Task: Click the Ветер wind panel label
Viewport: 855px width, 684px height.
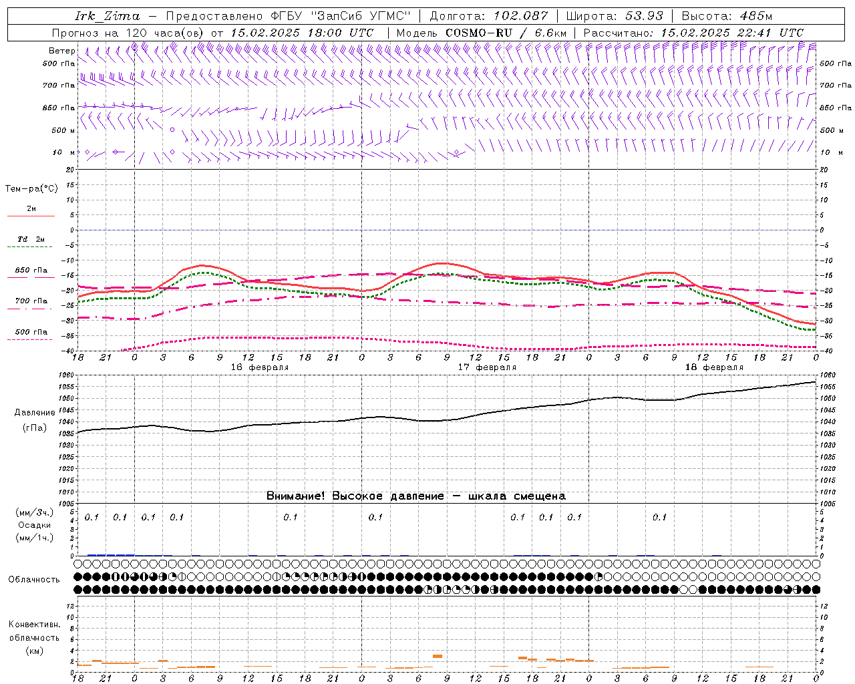Action: [x=61, y=51]
